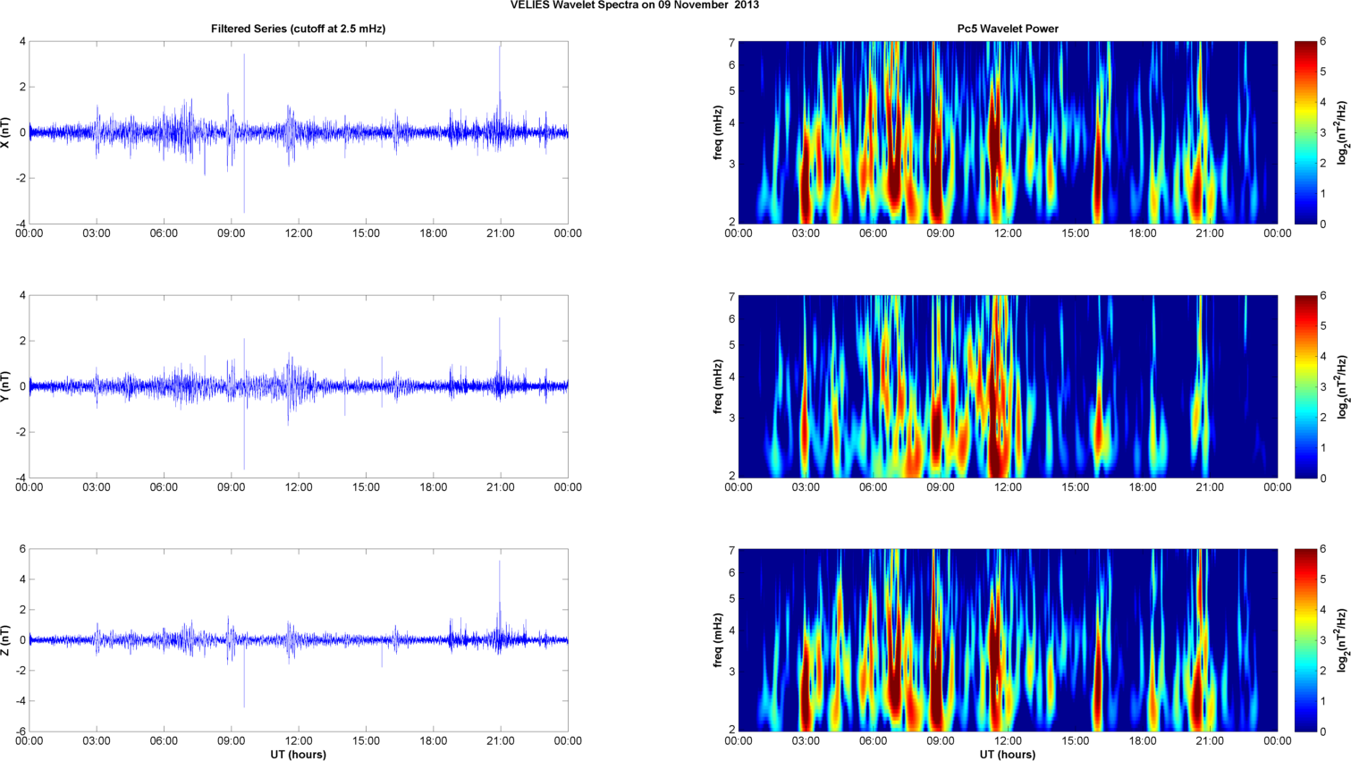
Task: Click the Y component wavelet power spectrogram
Action: [x=1008, y=386]
